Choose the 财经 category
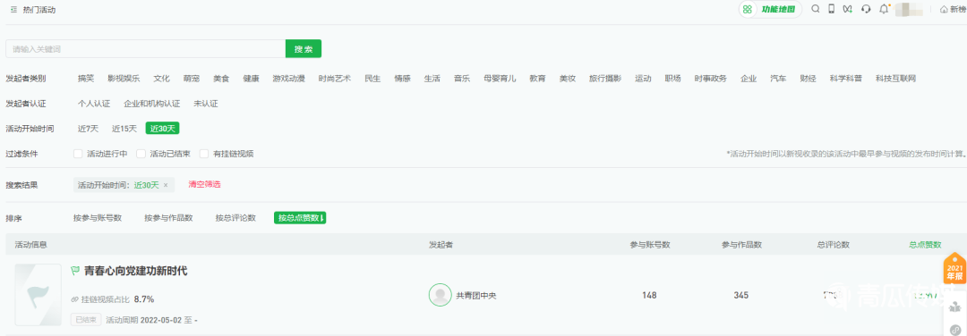Viewport: 967px width, 336px height. (x=808, y=79)
